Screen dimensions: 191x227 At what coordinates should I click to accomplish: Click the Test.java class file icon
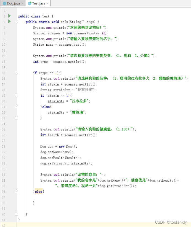[x=30, y=4]
